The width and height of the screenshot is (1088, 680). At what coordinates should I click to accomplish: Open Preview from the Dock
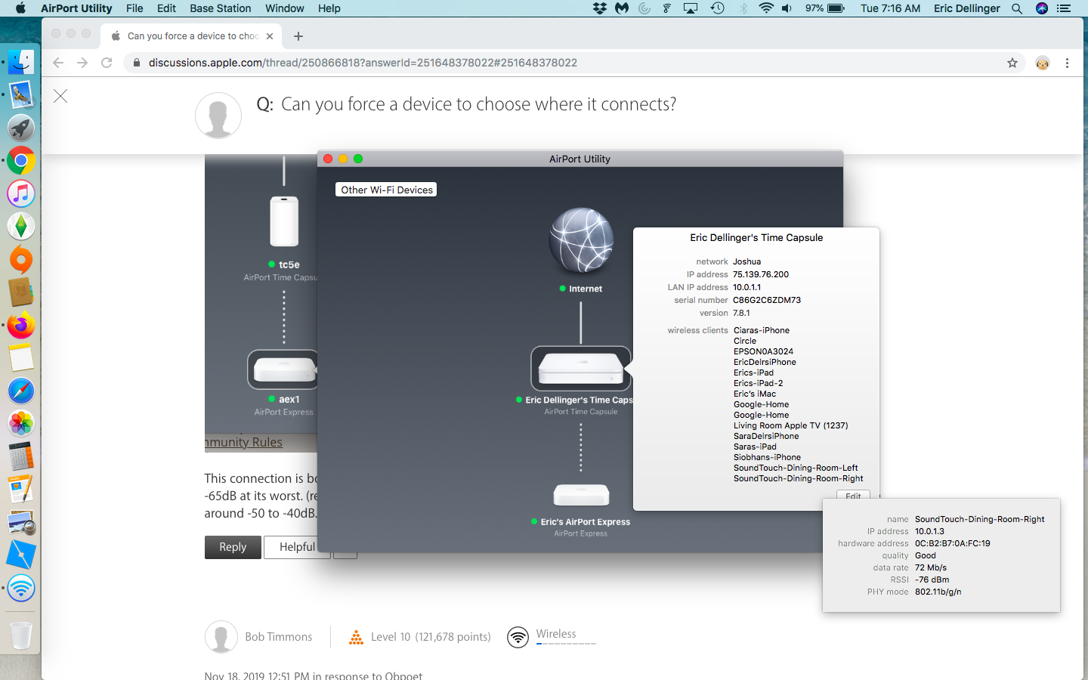[x=21, y=522]
